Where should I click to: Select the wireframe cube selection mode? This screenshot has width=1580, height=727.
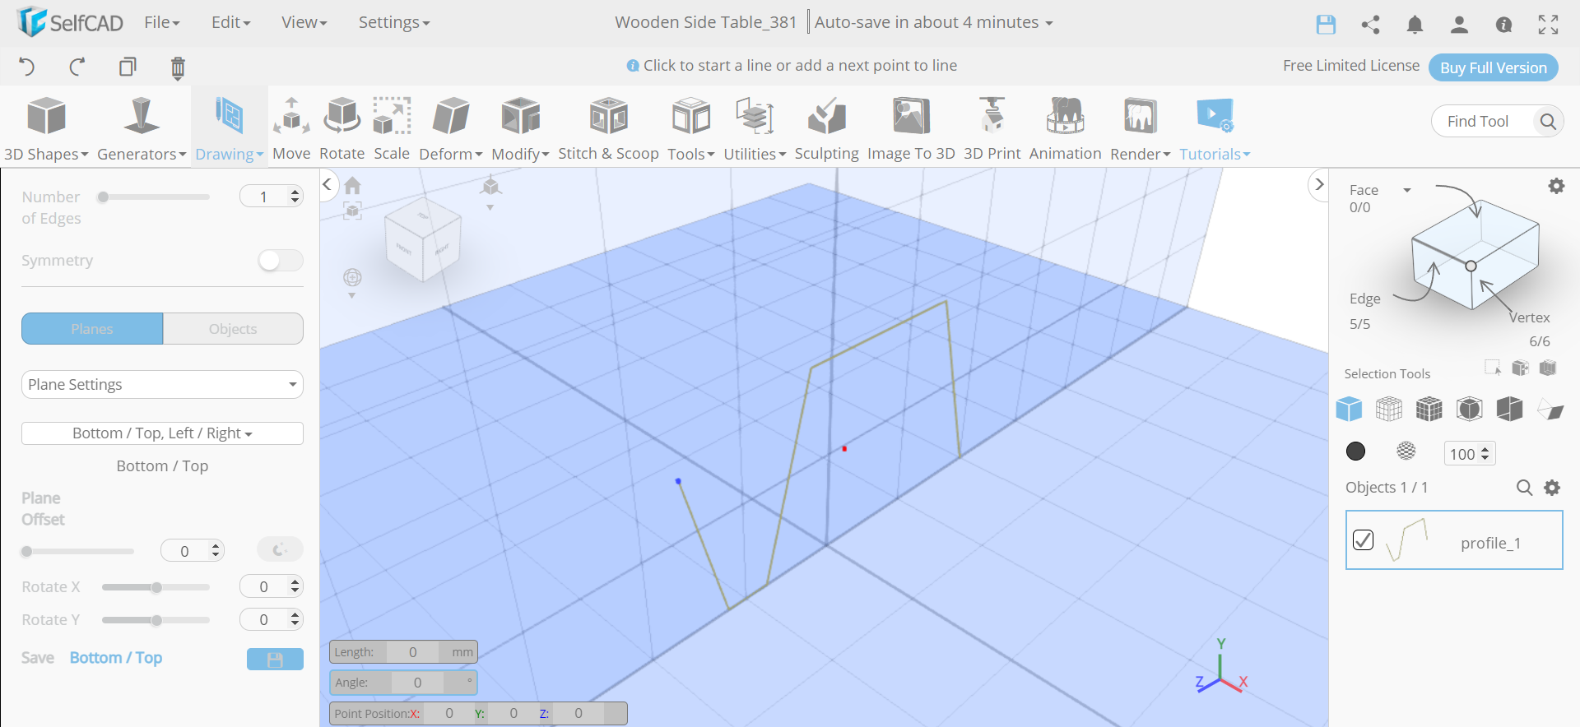[x=1389, y=409]
